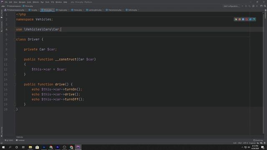The width and height of the screenshot is (267, 150).
Task: Select php in the navigation bar
Action: (3, 6)
